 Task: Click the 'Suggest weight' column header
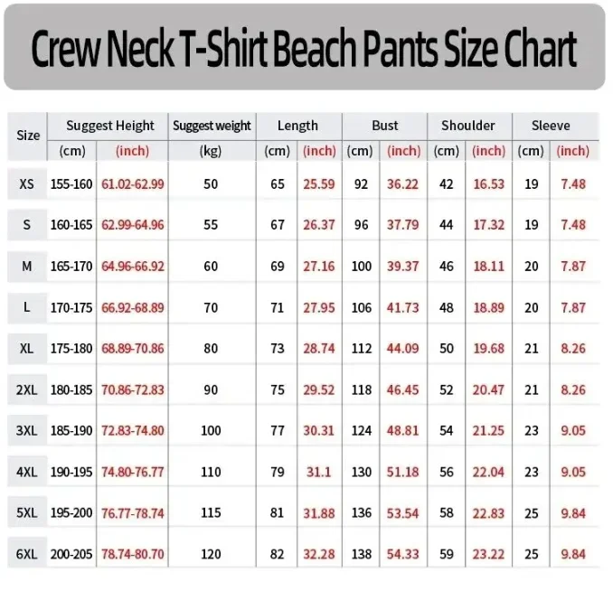coord(212,126)
